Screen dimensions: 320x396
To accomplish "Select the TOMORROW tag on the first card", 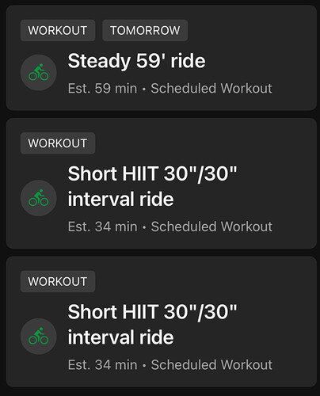I will pos(145,30).
